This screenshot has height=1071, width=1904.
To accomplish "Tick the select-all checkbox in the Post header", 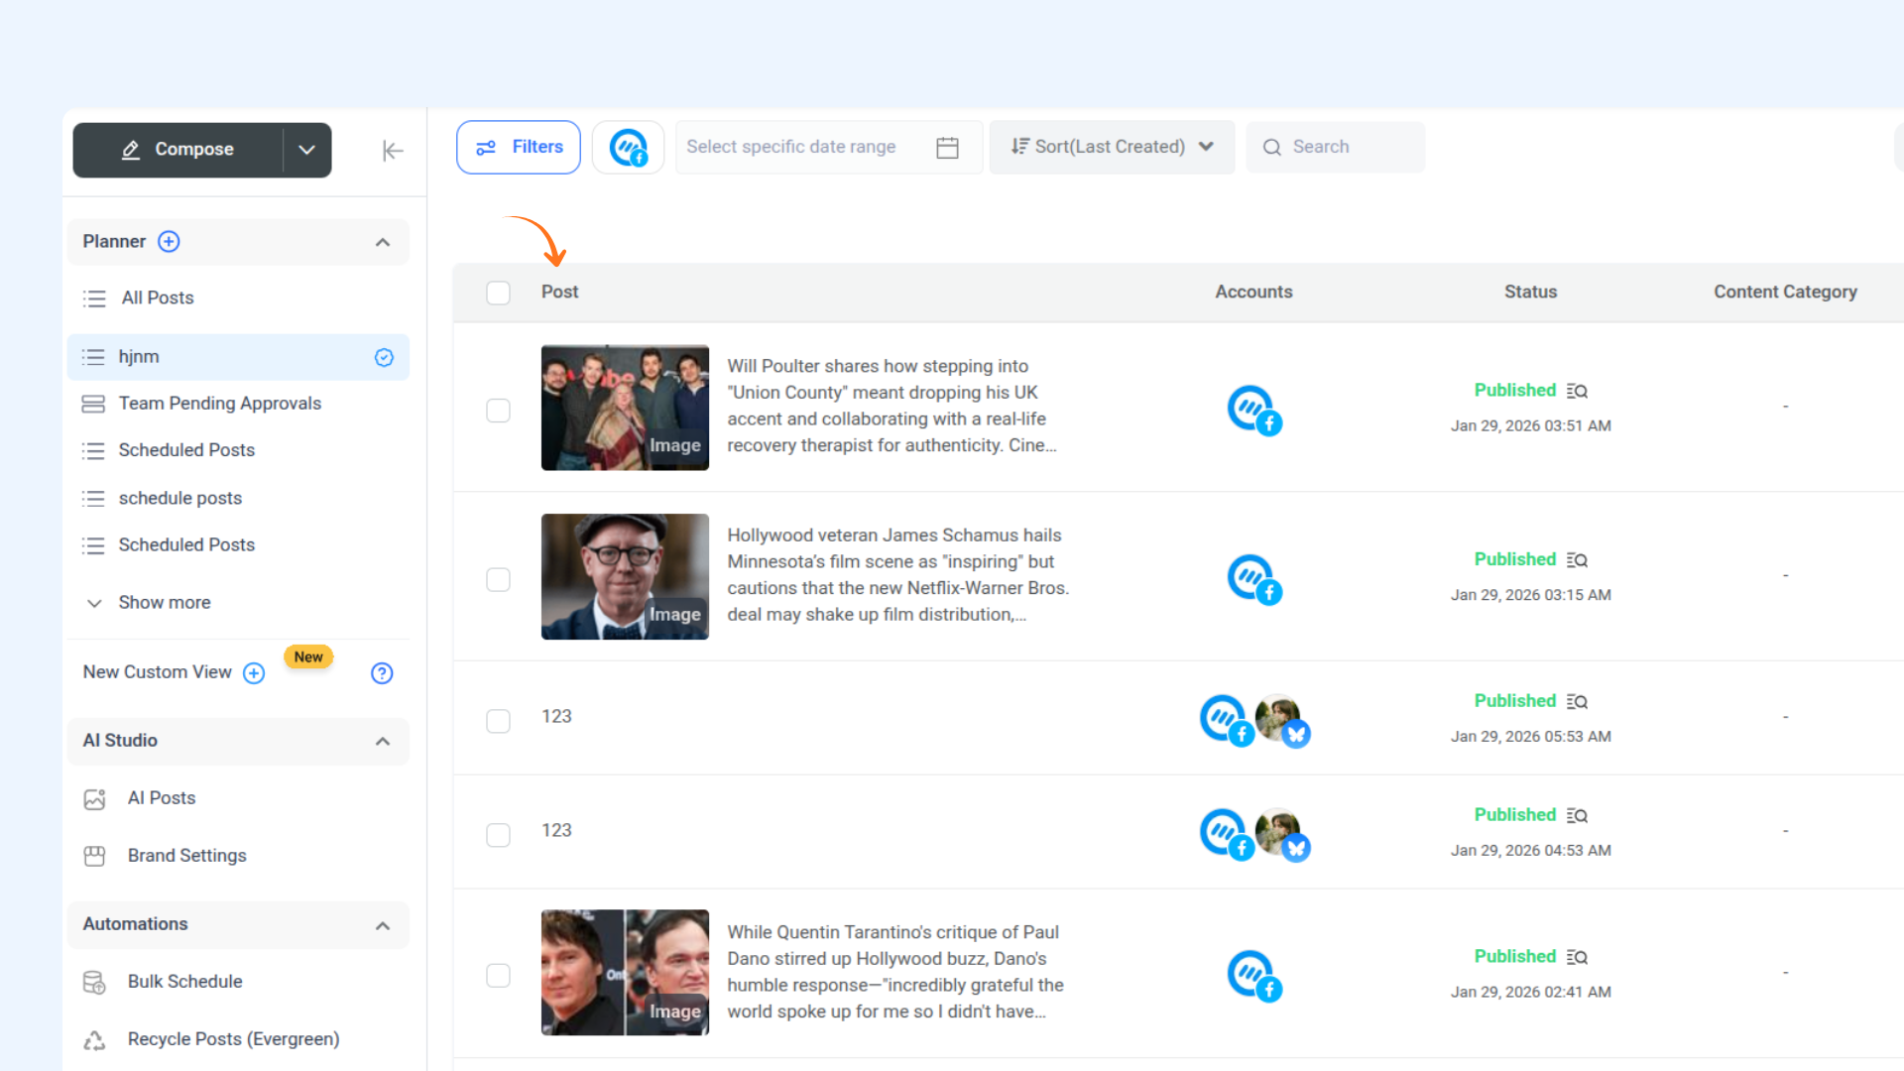I will pyautogui.click(x=498, y=293).
